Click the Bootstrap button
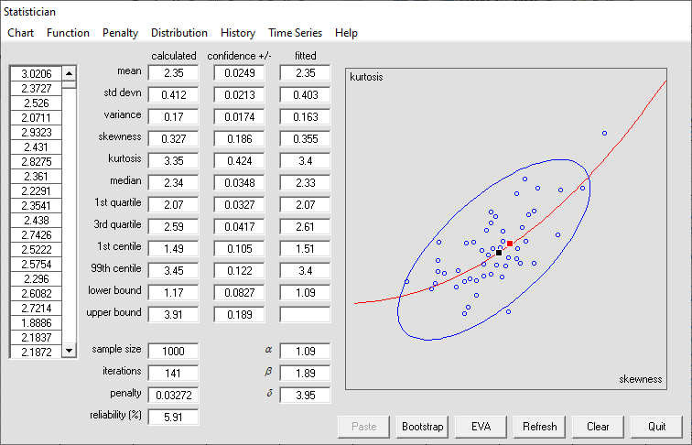692x445 pixels. click(422, 427)
